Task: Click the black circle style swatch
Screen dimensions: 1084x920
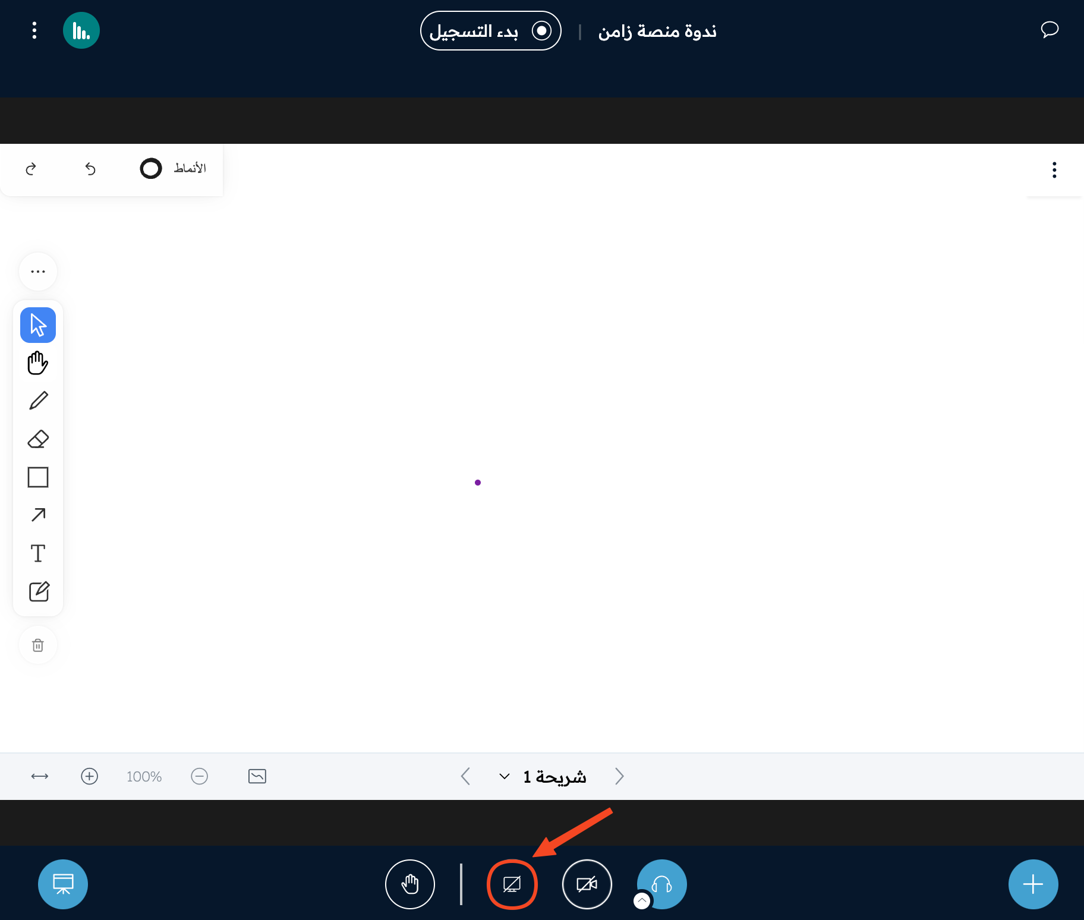Action: pyautogui.click(x=151, y=169)
